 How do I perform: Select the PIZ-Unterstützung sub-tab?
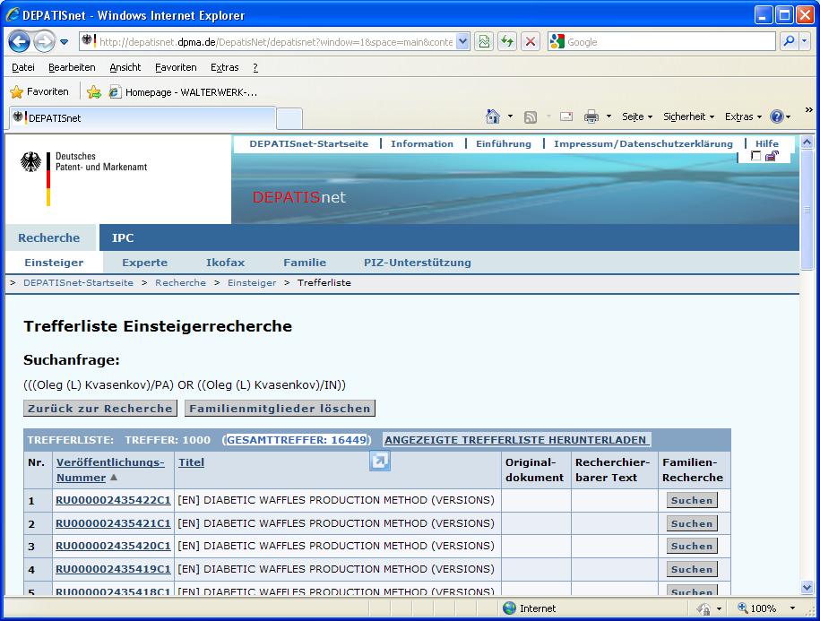click(x=418, y=263)
